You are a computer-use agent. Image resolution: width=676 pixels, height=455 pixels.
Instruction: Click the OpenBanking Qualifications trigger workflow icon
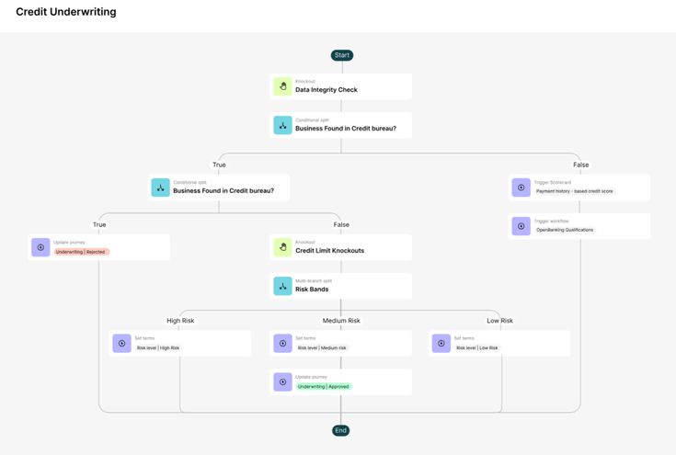point(521,226)
